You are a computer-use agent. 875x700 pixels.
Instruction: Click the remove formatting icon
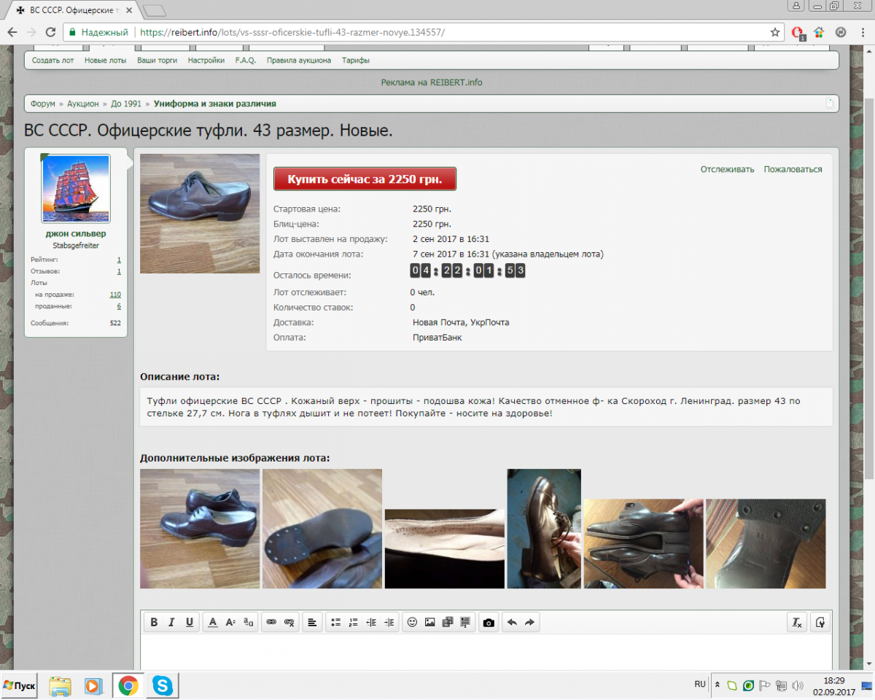tap(797, 622)
